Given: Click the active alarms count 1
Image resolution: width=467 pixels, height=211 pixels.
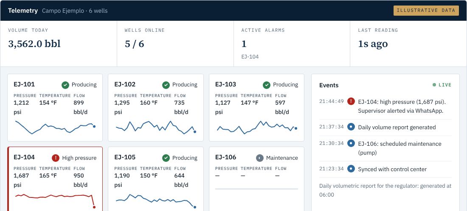Looking at the screenshot, I should [x=244, y=44].
